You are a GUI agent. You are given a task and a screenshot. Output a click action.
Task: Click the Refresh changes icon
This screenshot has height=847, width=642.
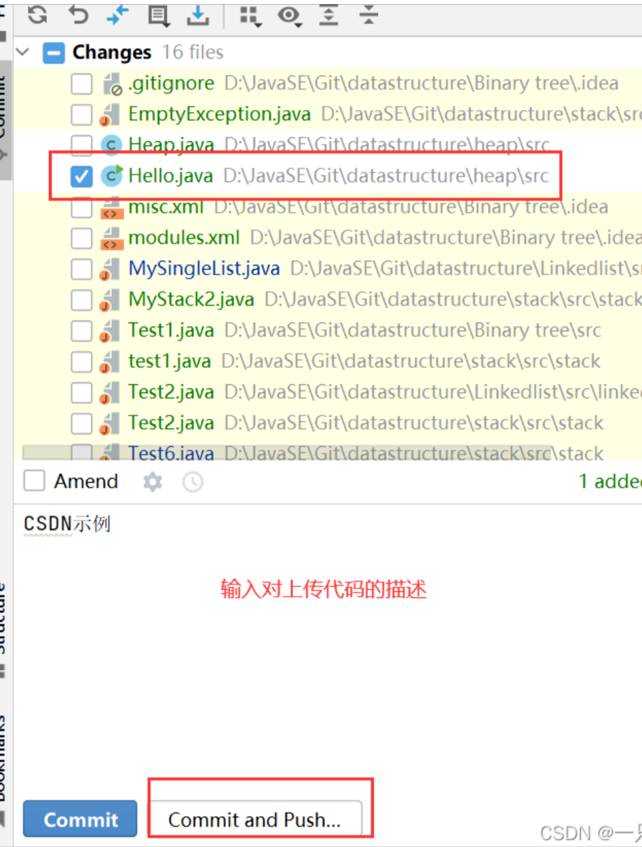[x=37, y=15]
